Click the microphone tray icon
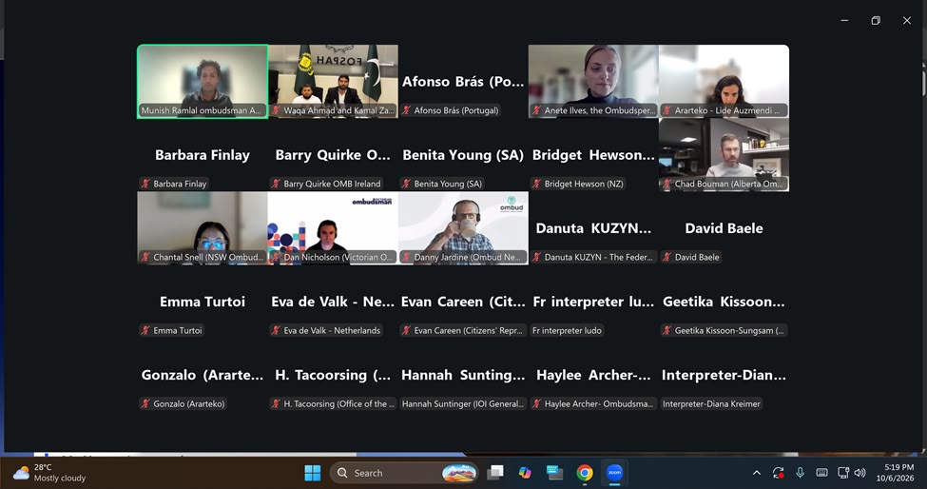927x489 pixels. pos(800,473)
